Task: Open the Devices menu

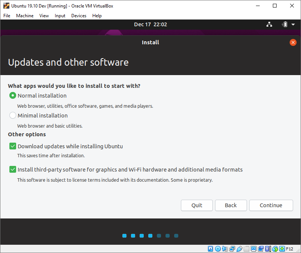Action: [79, 16]
